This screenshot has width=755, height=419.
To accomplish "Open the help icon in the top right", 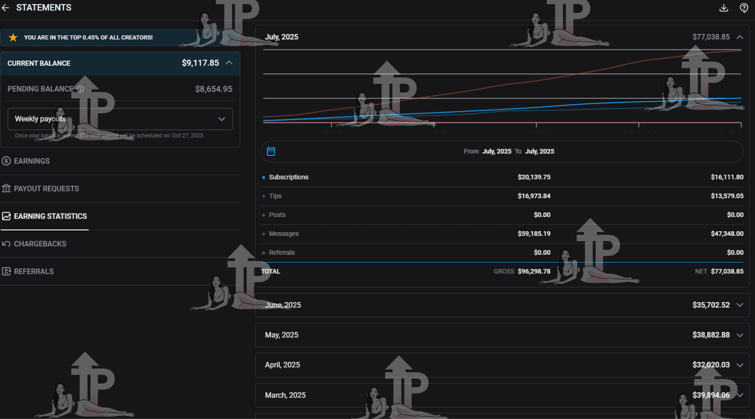I will click(x=744, y=8).
